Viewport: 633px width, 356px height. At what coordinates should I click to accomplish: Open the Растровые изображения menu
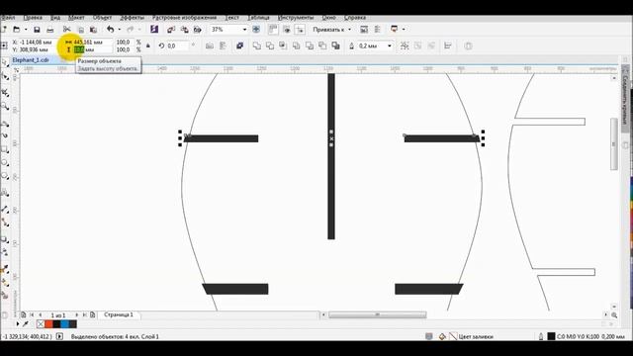pos(184,18)
